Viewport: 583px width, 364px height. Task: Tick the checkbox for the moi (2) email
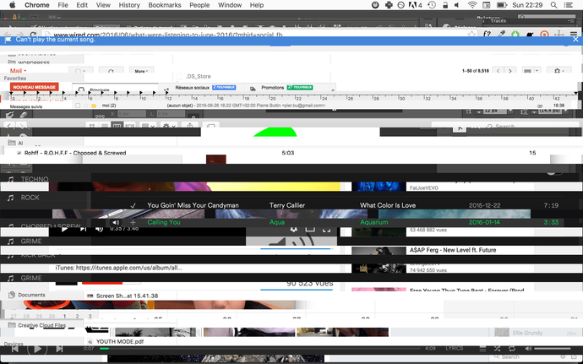coord(78,106)
